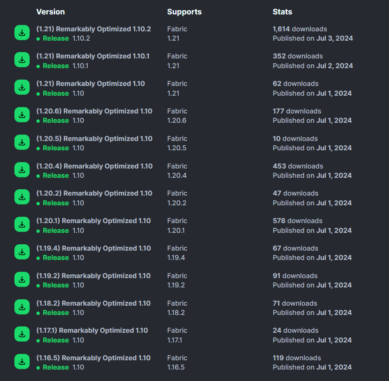Download the 1.19.4 Remarkably Optimized build

coord(22,252)
